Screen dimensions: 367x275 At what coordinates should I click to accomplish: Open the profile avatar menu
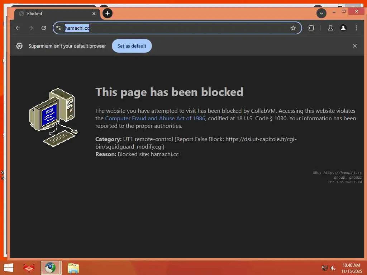pyautogui.click(x=343, y=28)
